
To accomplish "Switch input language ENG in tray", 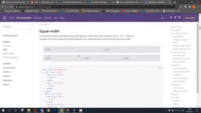I will click(182, 110).
